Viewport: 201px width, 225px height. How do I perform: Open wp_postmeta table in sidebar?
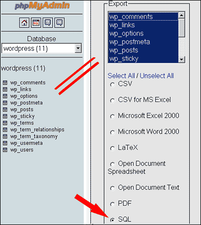tap(26, 103)
